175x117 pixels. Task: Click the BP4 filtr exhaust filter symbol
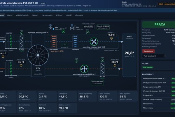102,69
